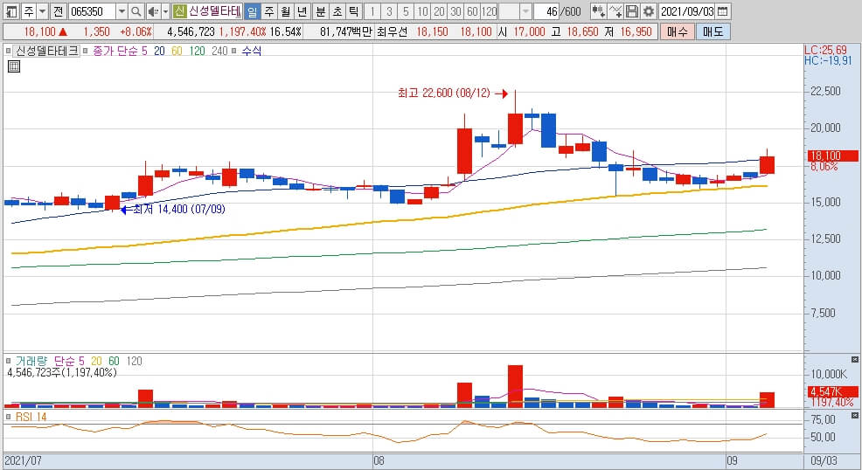Screen dimensions: 862x470
Task: Click the panel layout icon at toolbar start
Action: pyautogui.click(x=11, y=11)
